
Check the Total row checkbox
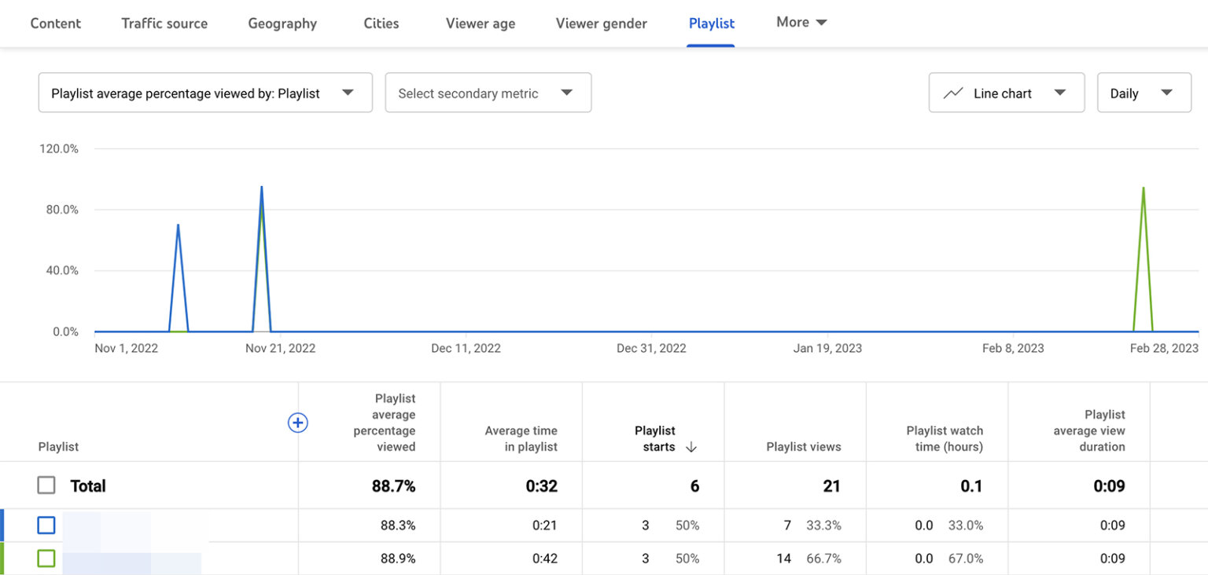coord(46,485)
